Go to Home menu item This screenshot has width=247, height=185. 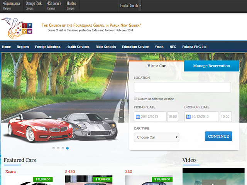pos(6,47)
